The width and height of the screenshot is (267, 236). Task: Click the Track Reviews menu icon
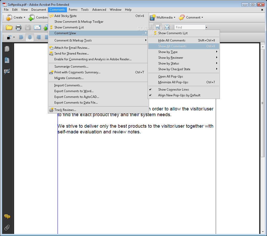pyautogui.click(x=51, y=110)
